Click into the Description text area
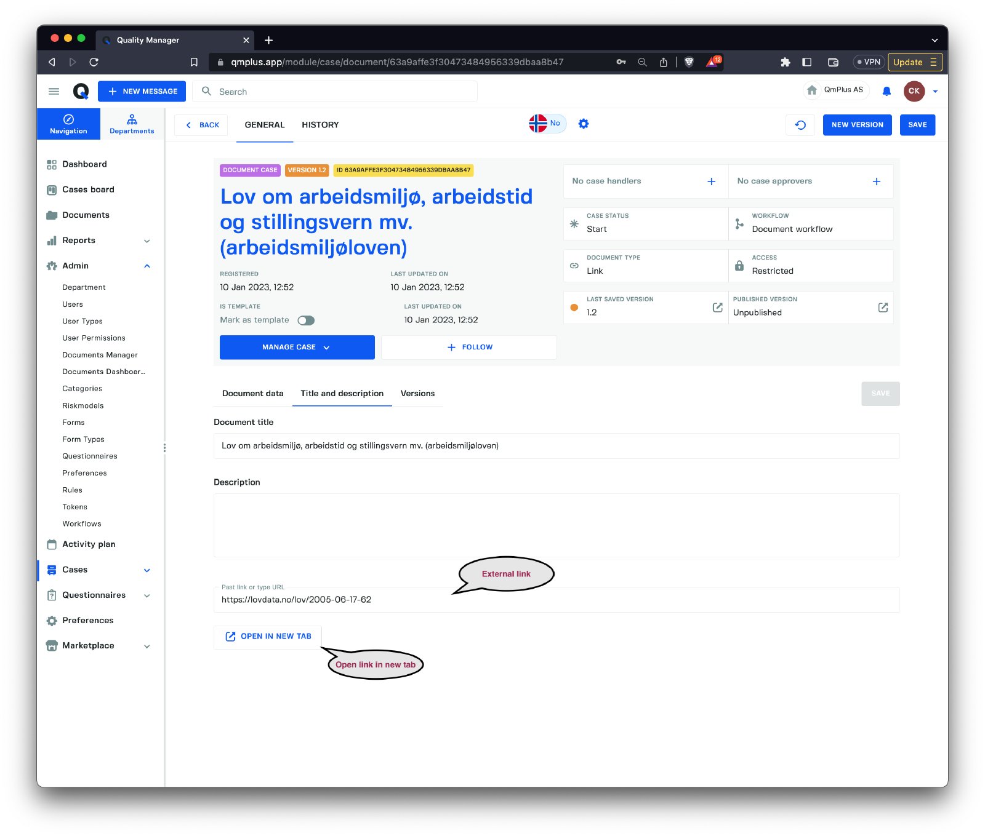The image size is (985, 836). 557,525
